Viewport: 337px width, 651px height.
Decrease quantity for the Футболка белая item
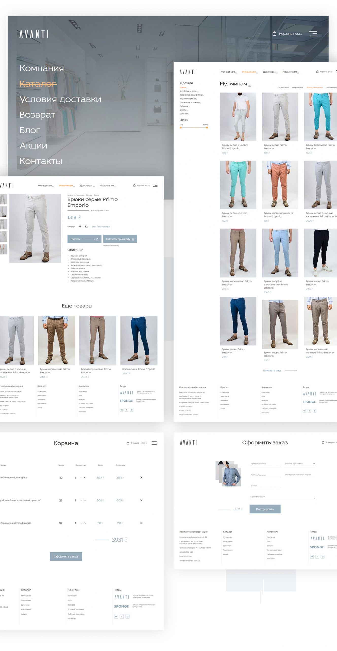point(81,500)
